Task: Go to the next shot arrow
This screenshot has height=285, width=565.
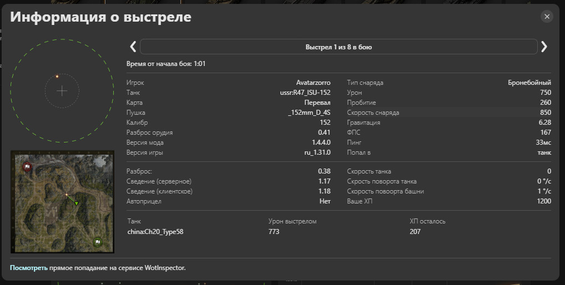Action: 544,47
